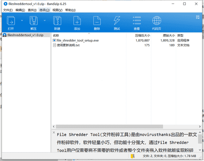Click the horizontal scrollbar thumb
The image size is (204, 161).
[x=109, y=126]
